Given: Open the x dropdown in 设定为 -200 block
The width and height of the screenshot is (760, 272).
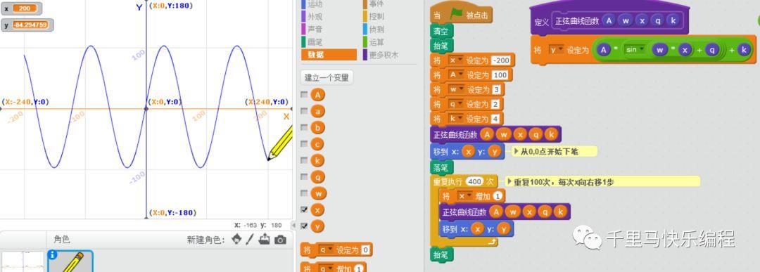Looking at the screenshot, I should pos(455,60).
